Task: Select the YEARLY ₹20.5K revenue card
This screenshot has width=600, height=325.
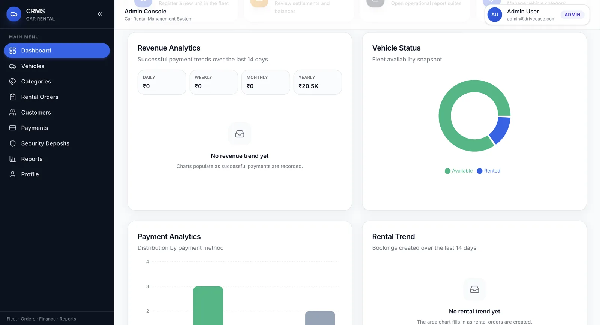Action: click(318, 82)
